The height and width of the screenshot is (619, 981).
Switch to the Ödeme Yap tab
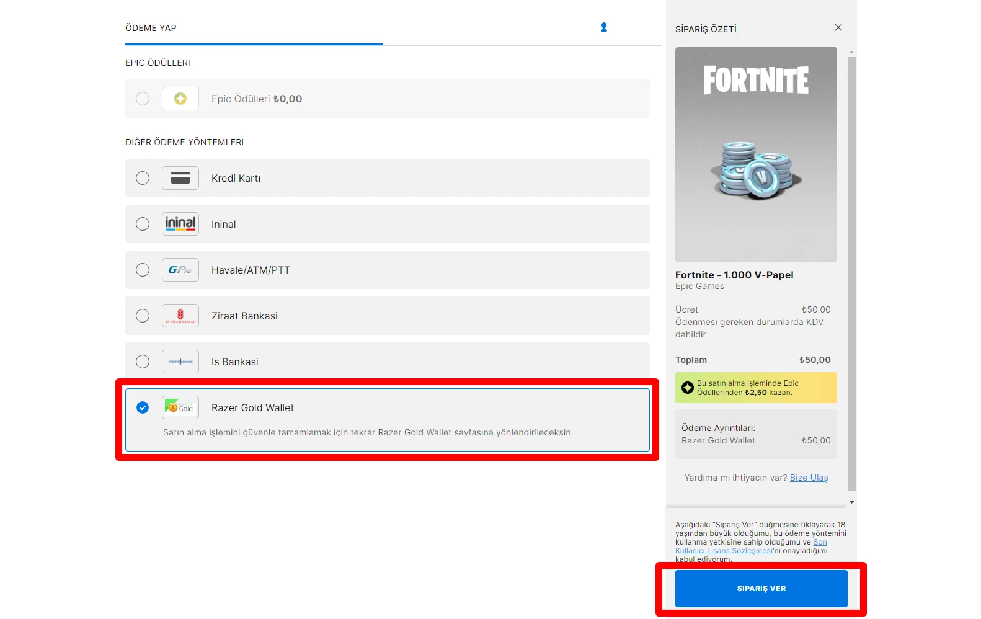[x=151, y=28]
